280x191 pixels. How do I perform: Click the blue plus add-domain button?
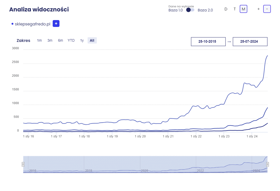[x=56, y=24]
